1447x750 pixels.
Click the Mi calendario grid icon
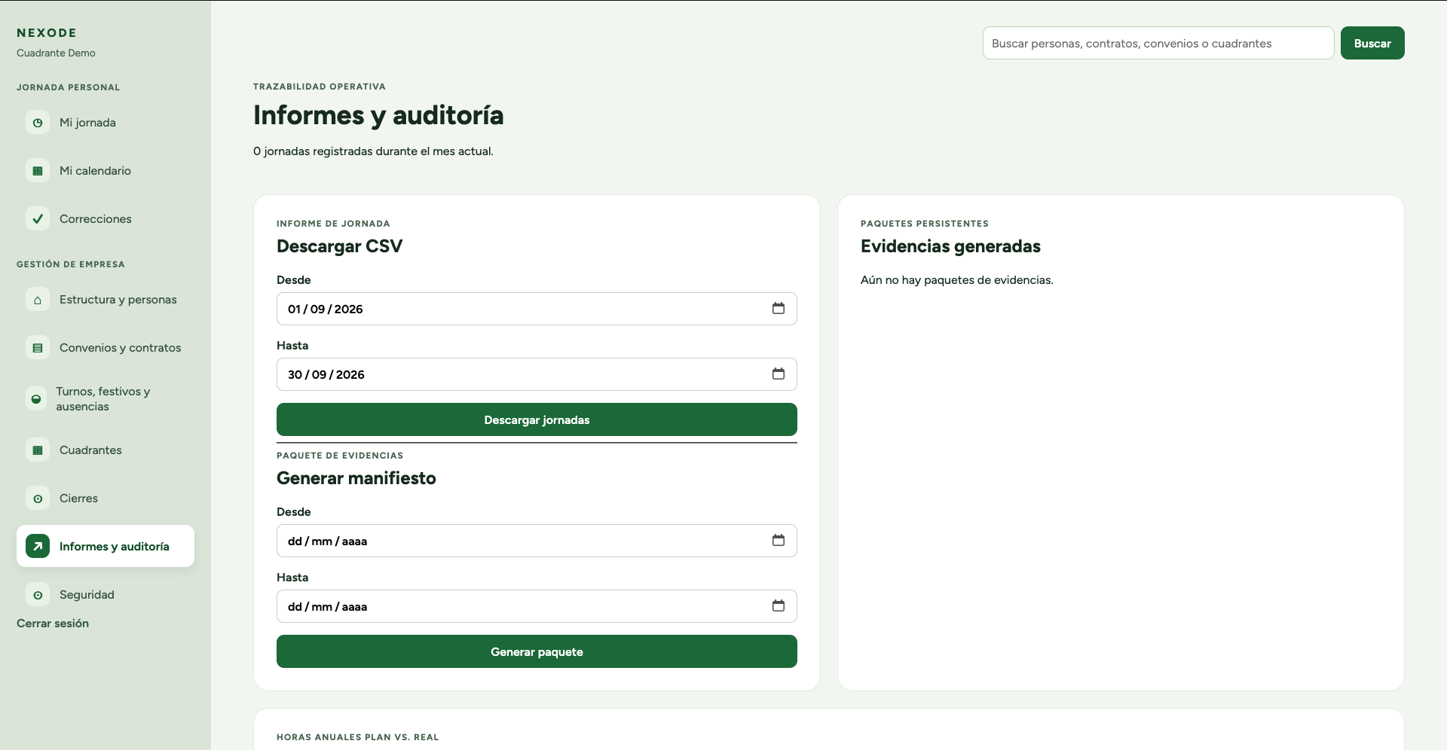[x=38, y=170]
